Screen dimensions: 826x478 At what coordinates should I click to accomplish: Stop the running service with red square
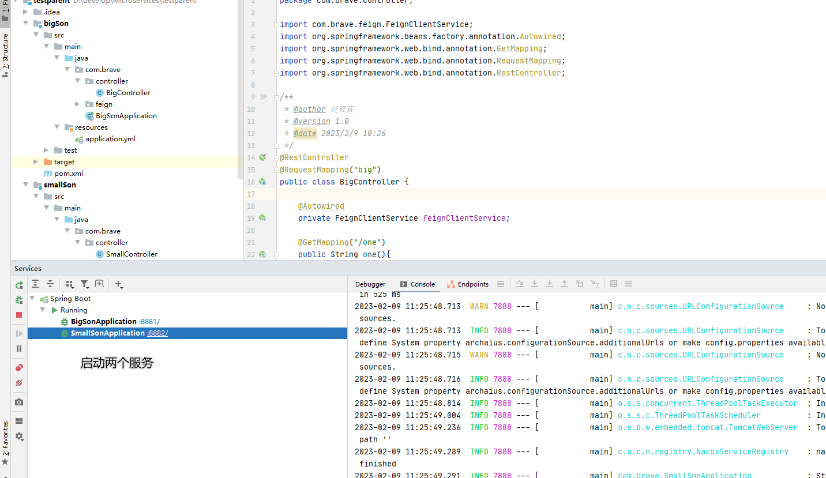coord(19,315)
